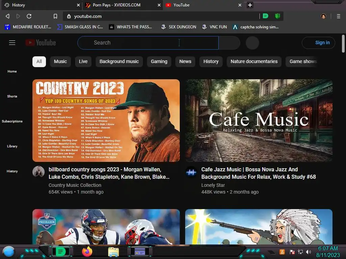Screen dimensions: 346x259
Task: Click the browser forward arrow
Action: tap(18, 16)
